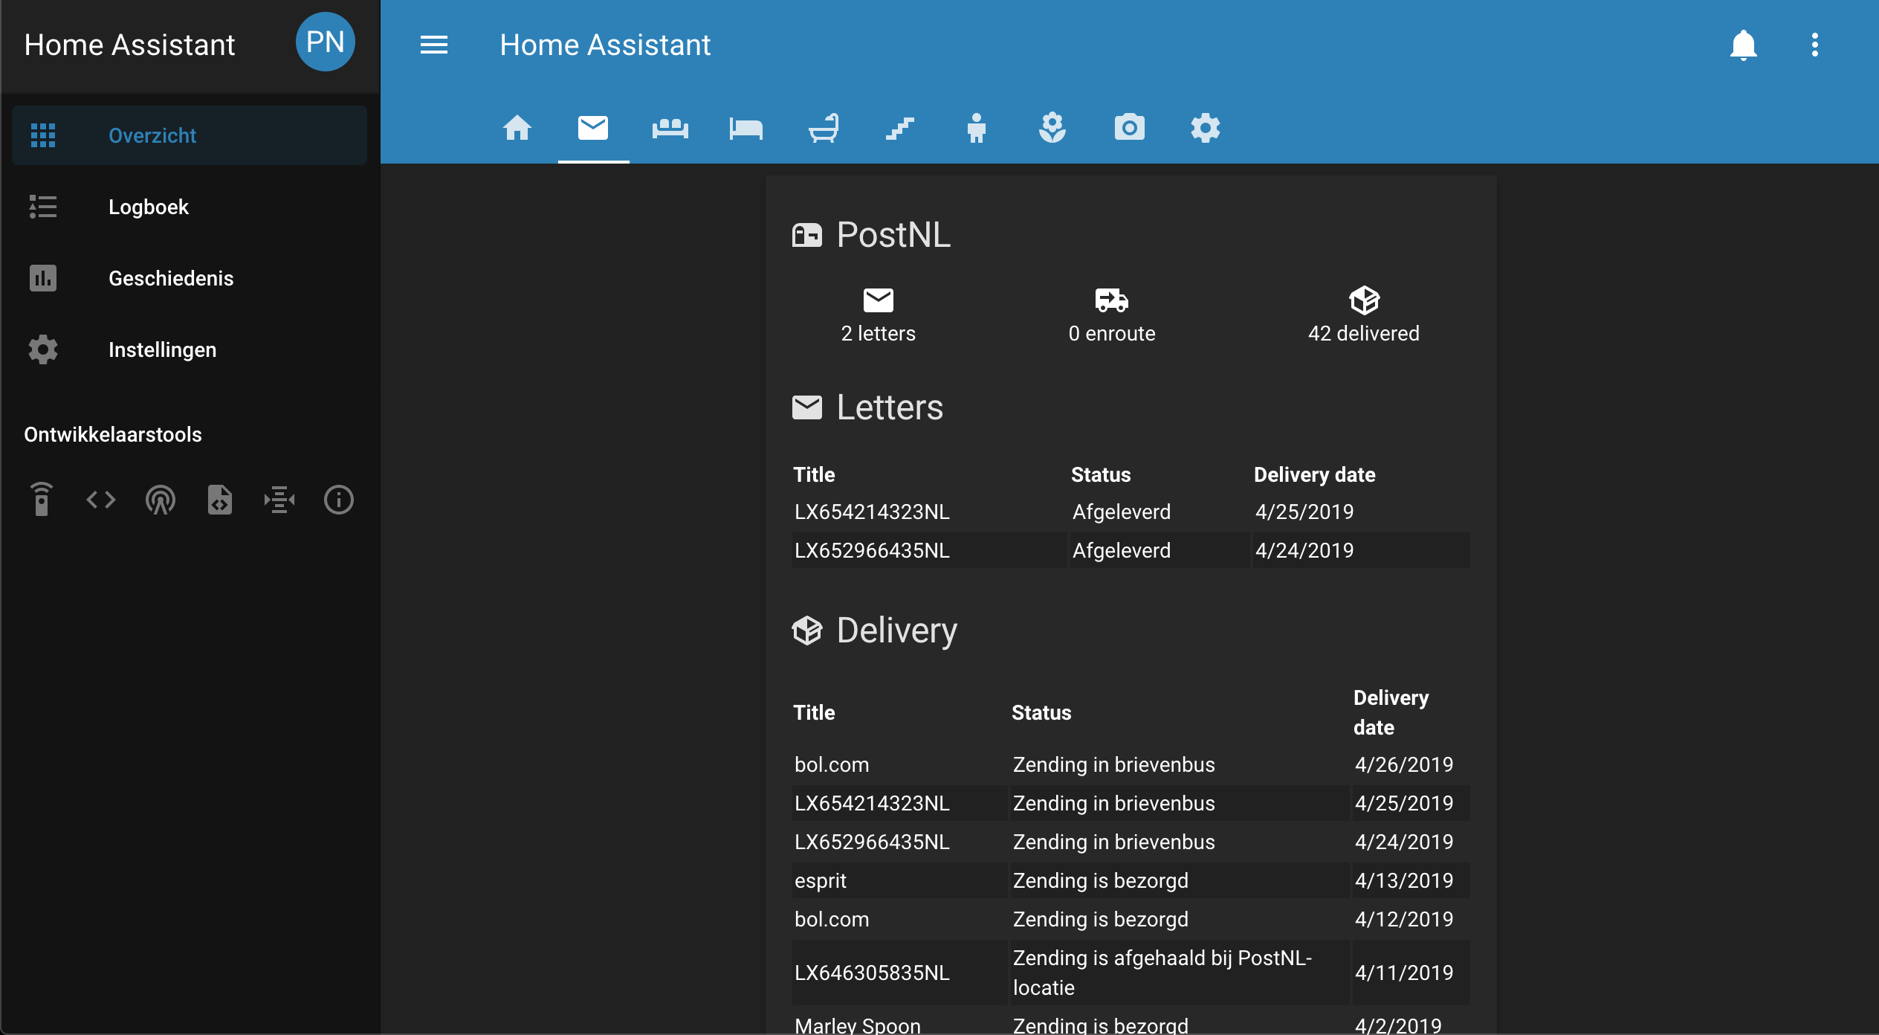Screen dimensions: 1879x1035
Task: Click the PN user avatar
Action: (325, 42)
